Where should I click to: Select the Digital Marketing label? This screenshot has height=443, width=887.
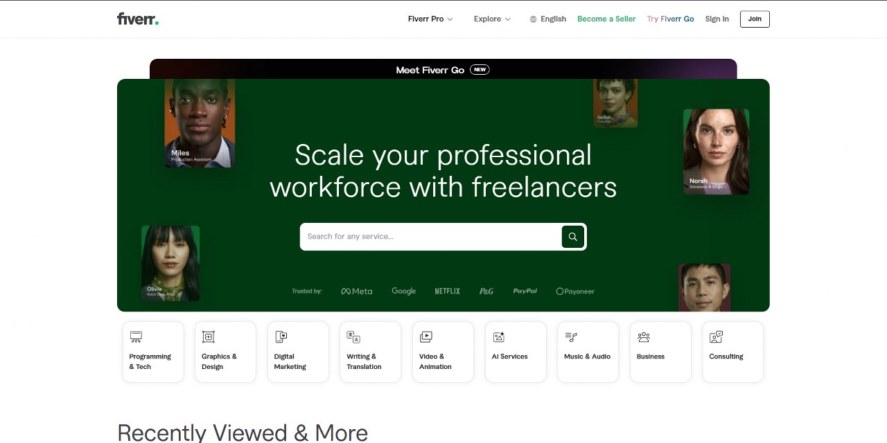[x=290, y=362]
